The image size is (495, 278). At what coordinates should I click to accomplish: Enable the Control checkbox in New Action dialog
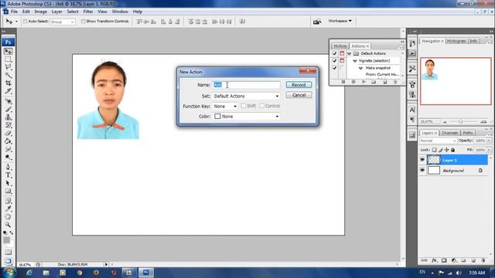(262, 106)
